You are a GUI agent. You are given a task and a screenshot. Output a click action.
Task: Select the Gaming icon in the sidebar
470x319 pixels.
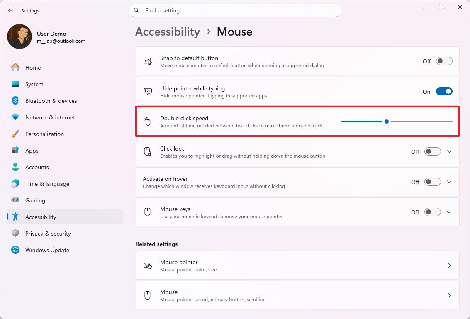tap(15, 200)
